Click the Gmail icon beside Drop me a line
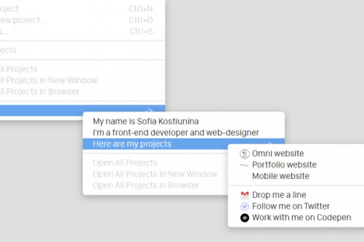364x242 pixels. [x=245, y=195]
